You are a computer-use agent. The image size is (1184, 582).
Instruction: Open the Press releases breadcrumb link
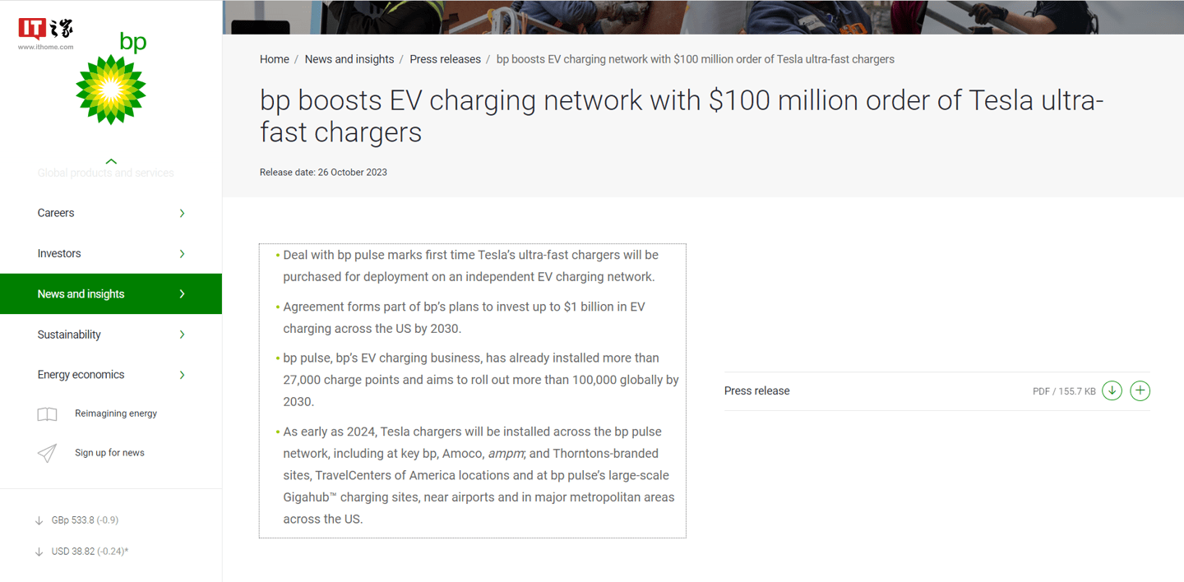tap(445, 59)
